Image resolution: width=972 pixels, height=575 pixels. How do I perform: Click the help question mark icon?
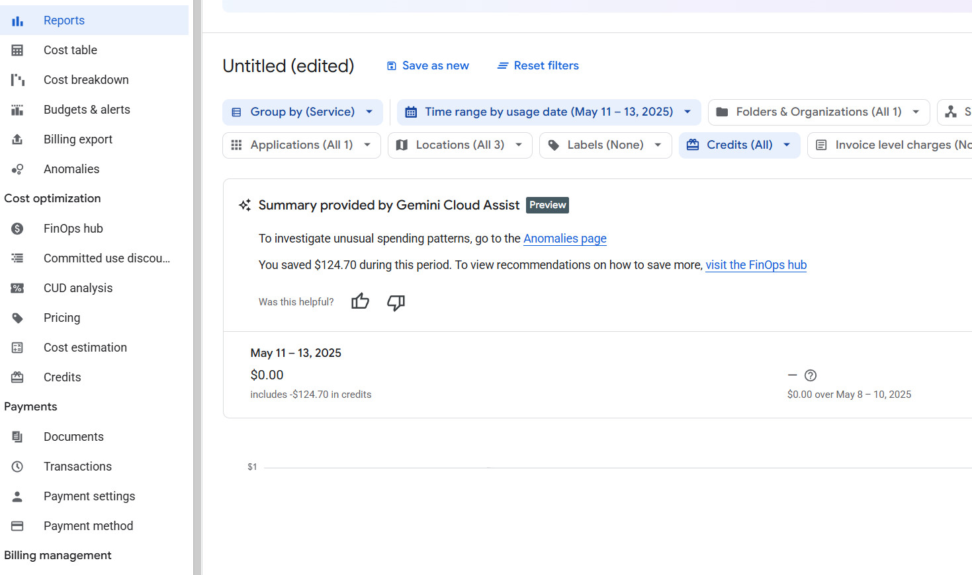[x=810, y=375]
